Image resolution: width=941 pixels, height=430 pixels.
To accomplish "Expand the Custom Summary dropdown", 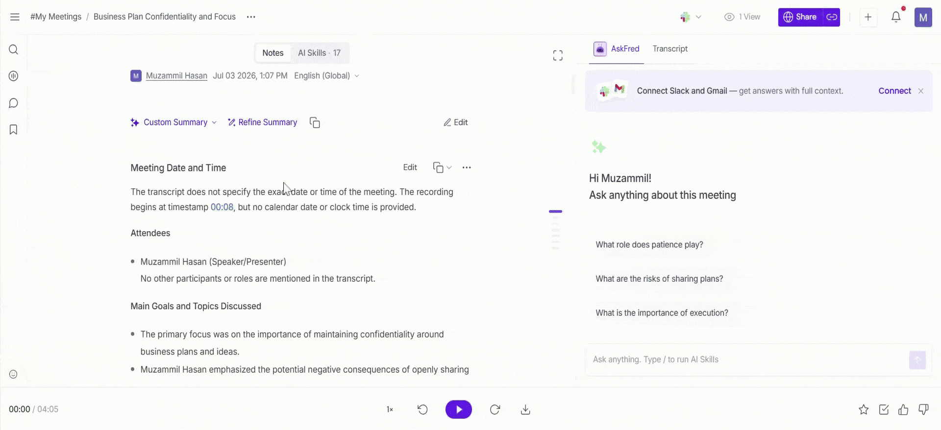I will [173, 122].
